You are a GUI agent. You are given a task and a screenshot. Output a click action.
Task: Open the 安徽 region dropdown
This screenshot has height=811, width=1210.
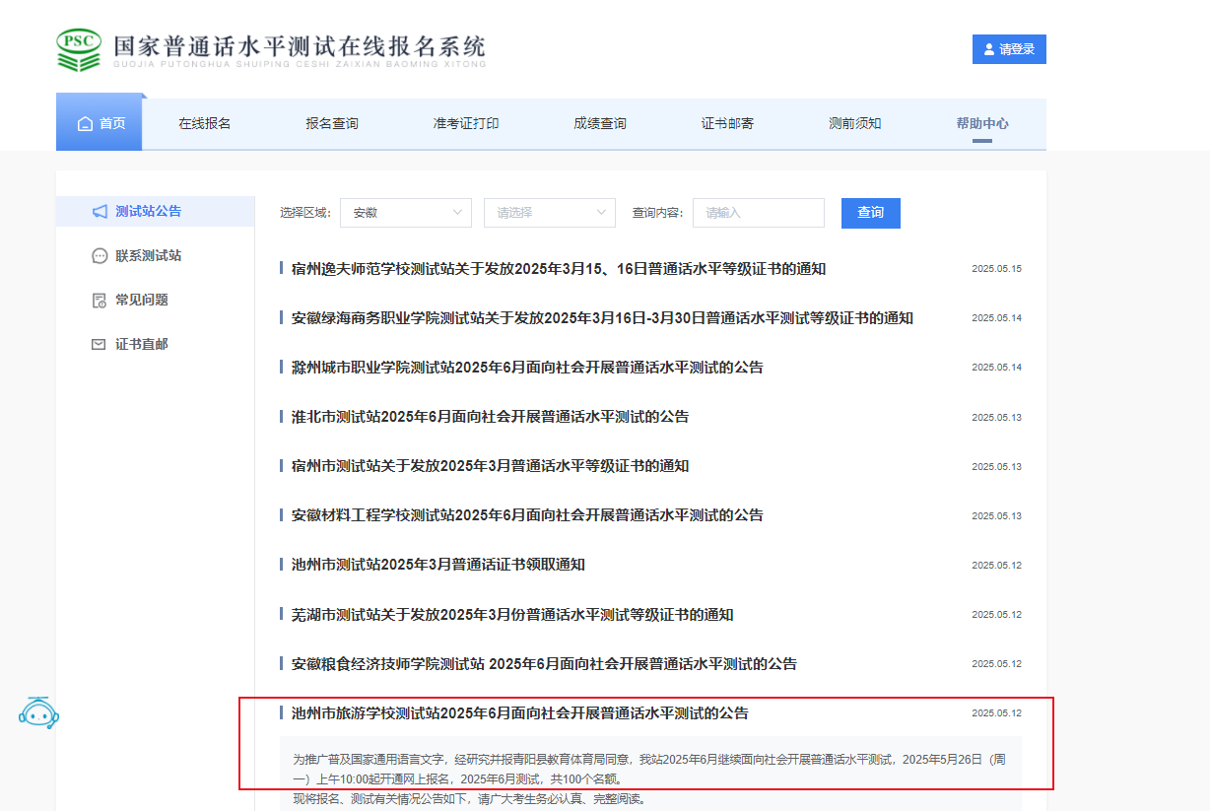tap(406, 213)
